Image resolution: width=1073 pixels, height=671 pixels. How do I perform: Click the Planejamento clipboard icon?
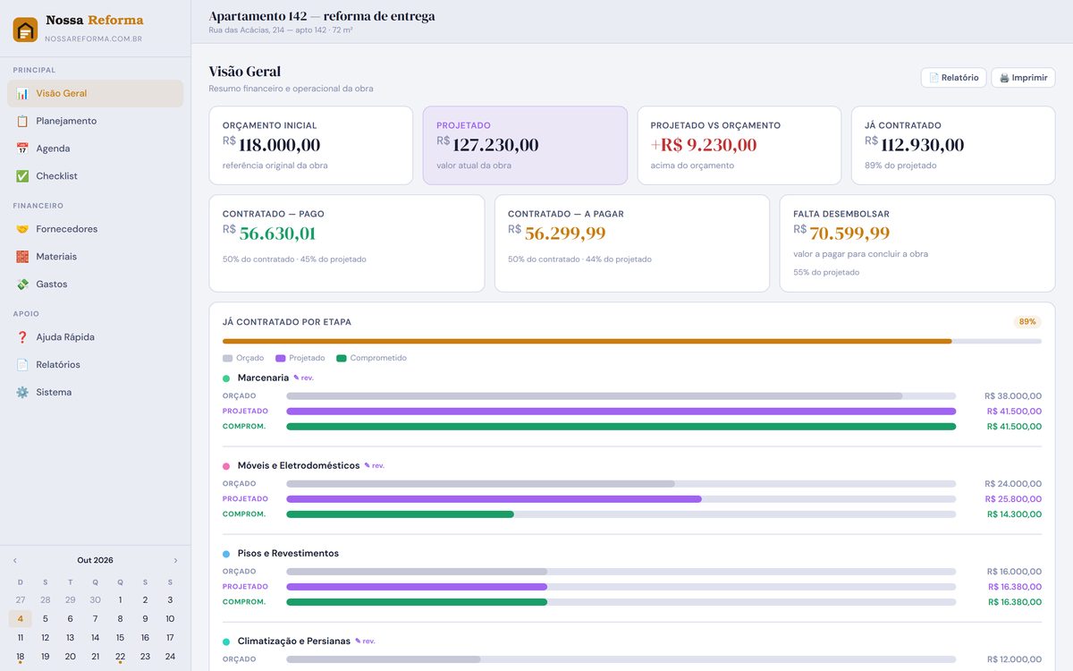tap(22, 121)
